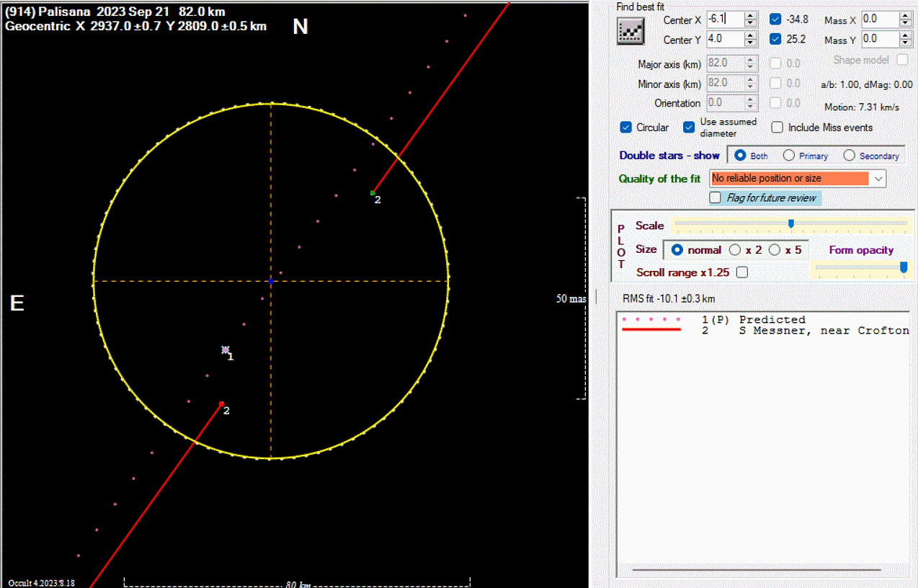Enable Scroll range x1.25 checkbox
Image resolution: width=918 pixels, height=588 pixels.
point(741,272)
